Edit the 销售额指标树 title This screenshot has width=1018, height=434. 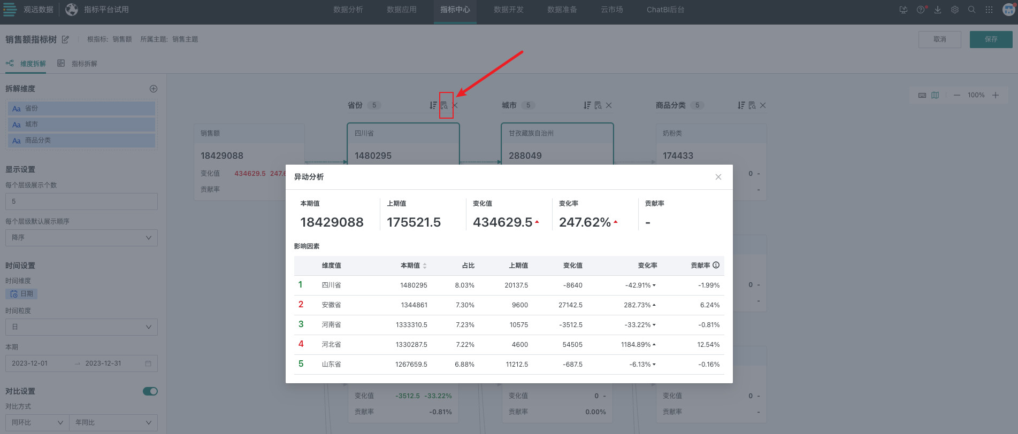[65, 40]
